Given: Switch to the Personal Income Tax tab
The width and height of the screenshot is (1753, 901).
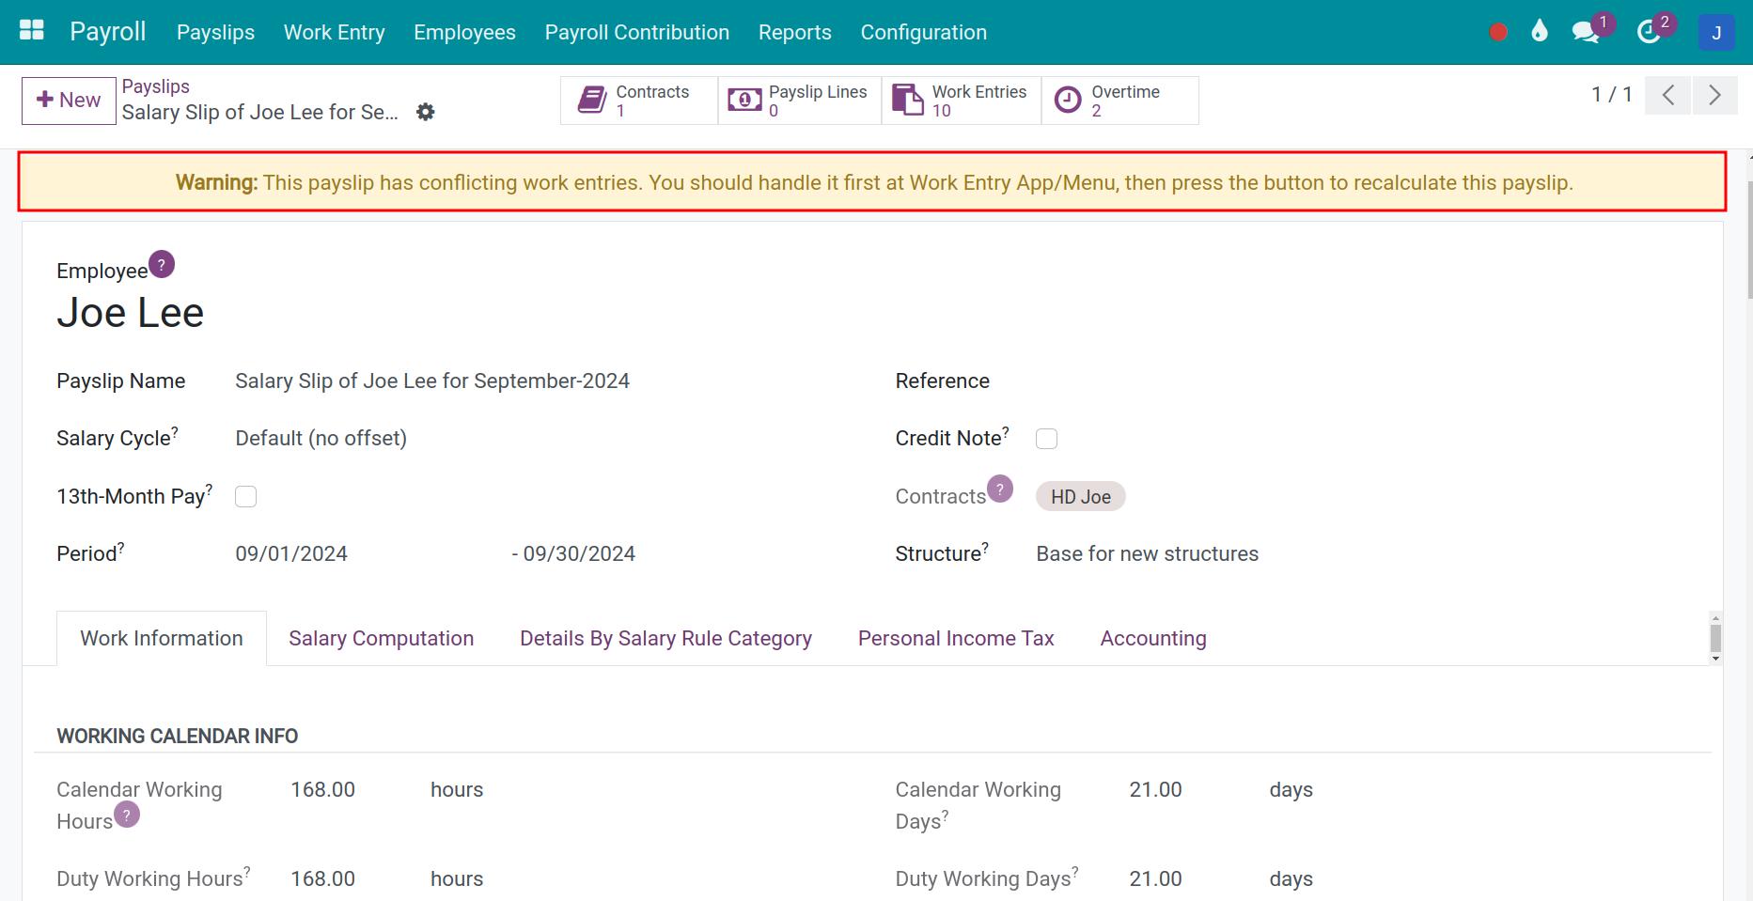Looking at the screenshot, I should pyautogui.click(x=956, y=639).
